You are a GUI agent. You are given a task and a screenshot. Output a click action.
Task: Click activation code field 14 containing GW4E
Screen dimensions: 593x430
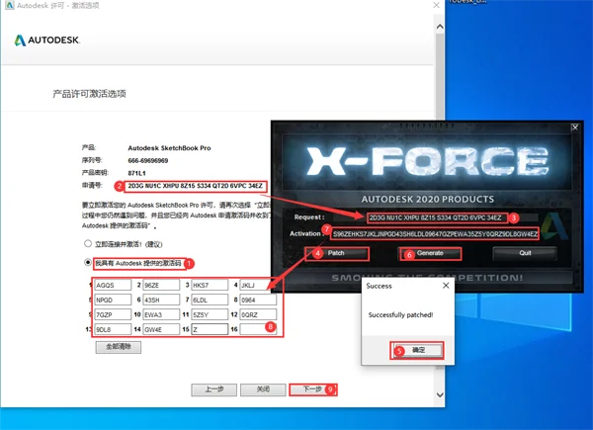click(x=161, y=329)
